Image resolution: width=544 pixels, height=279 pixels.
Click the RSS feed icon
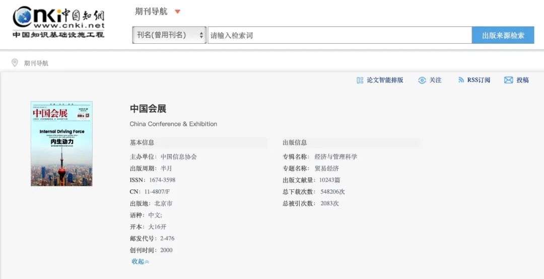pyautogui.click(x=461, y=80)
